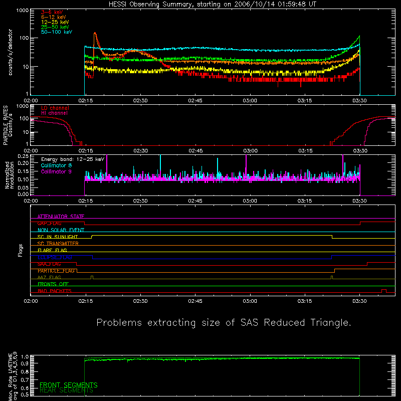Click the FLARE_FLAG label
This screenshot has height=401, width=401.
(52, 250)
